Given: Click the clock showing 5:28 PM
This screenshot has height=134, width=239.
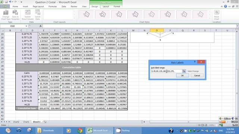Looking at the screenshot, I should point(230,129).
